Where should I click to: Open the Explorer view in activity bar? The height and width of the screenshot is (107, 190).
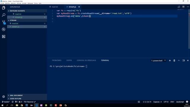coord(4,8)
